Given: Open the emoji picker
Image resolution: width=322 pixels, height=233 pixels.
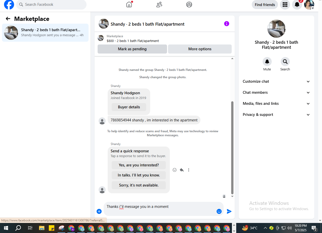Looking at the screenshot, I should [x=219, y=211].
